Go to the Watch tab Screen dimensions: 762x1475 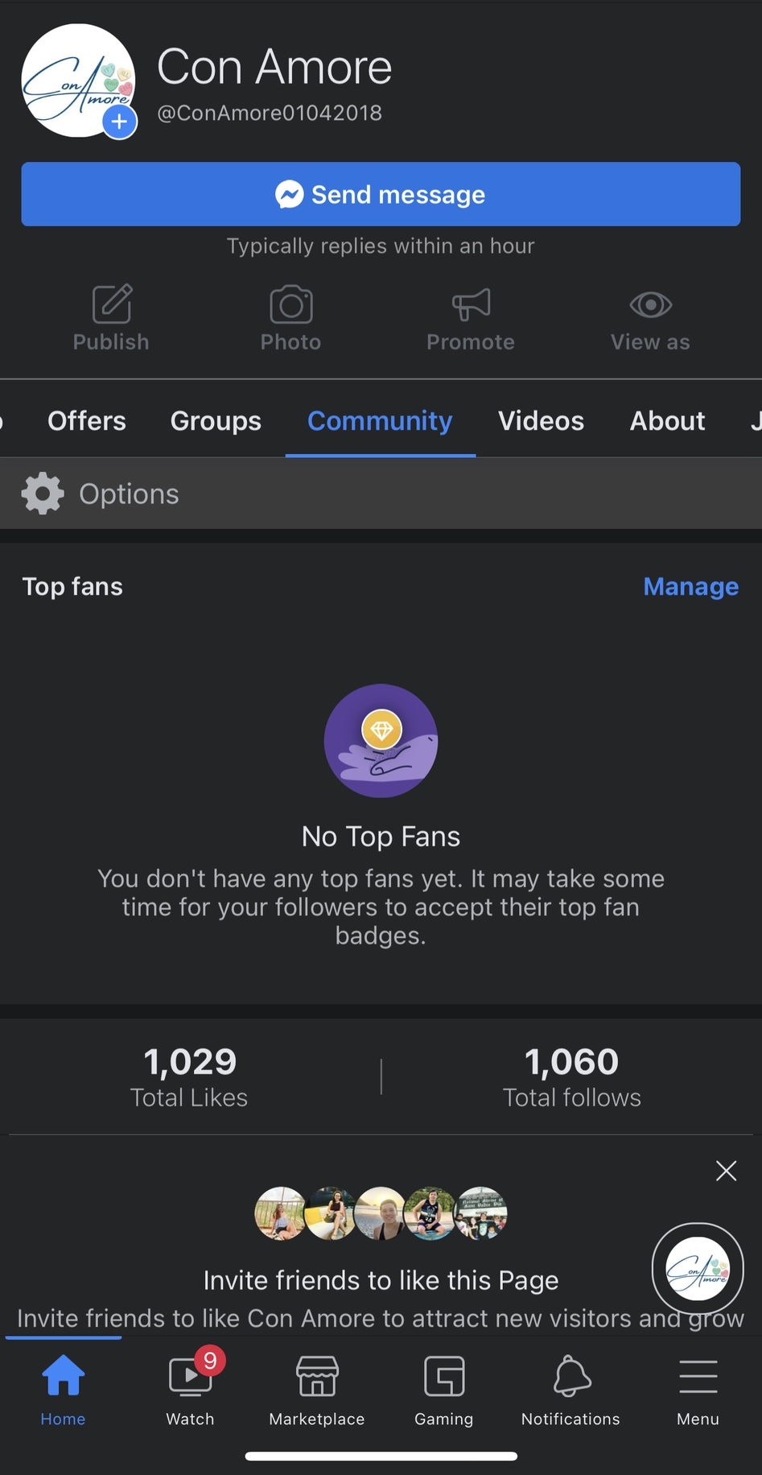coord(191,1386)
